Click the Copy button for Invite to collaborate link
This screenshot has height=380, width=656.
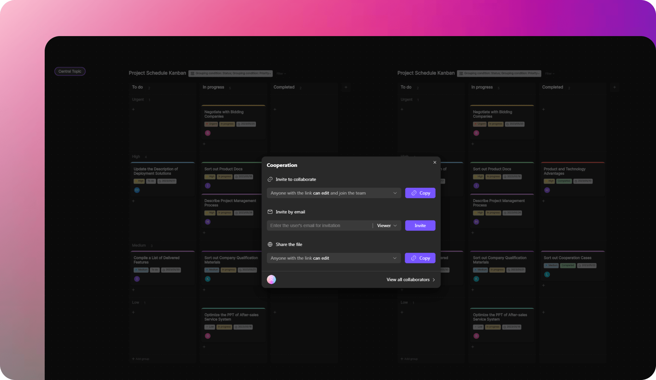point(420,193)
